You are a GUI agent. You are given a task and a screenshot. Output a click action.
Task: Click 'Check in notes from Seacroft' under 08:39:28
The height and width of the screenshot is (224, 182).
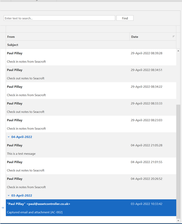(26, 61)
